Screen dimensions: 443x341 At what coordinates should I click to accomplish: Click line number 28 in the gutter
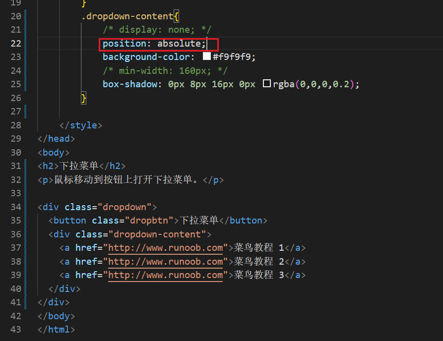tap(16, 125)
